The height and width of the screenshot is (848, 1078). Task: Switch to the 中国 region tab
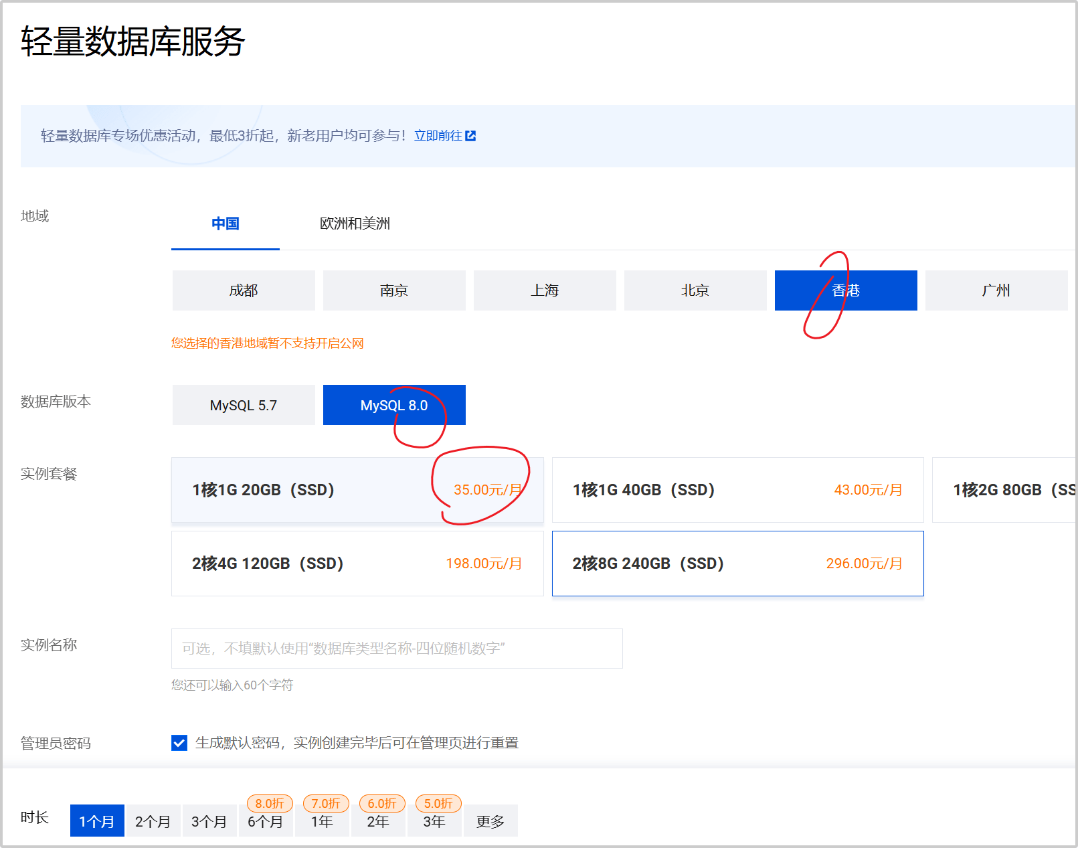coord(226,224)
